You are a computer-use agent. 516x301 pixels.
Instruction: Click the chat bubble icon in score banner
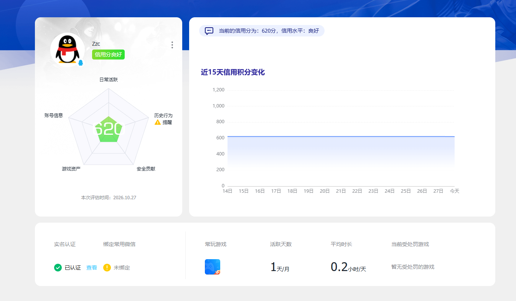[209, 31]
